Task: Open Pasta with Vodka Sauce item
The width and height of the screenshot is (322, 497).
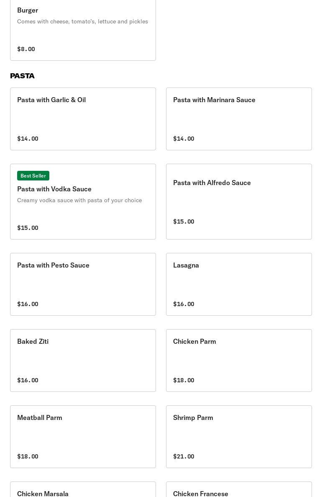Action: [83, 201]
